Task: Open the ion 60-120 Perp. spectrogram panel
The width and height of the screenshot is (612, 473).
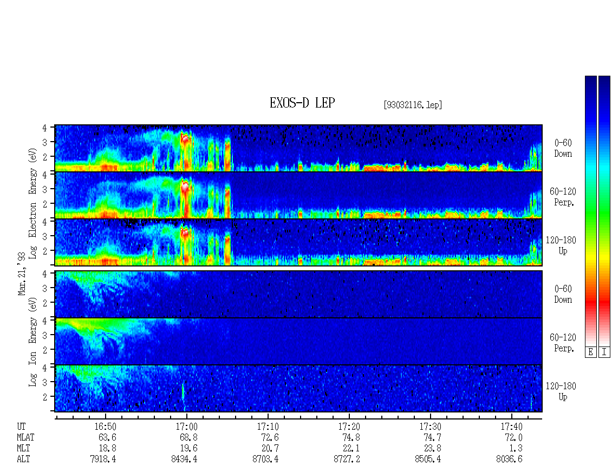Action: pos(298,341)
